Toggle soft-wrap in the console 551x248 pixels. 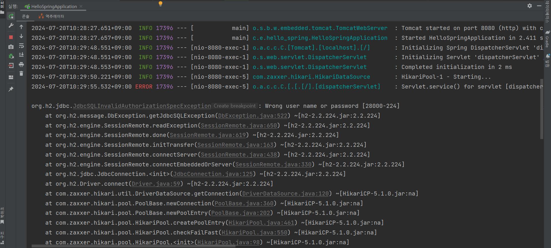tap(21, 46)
